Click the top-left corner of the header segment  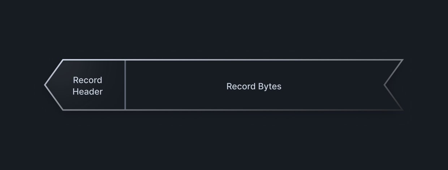click(63, 60)
